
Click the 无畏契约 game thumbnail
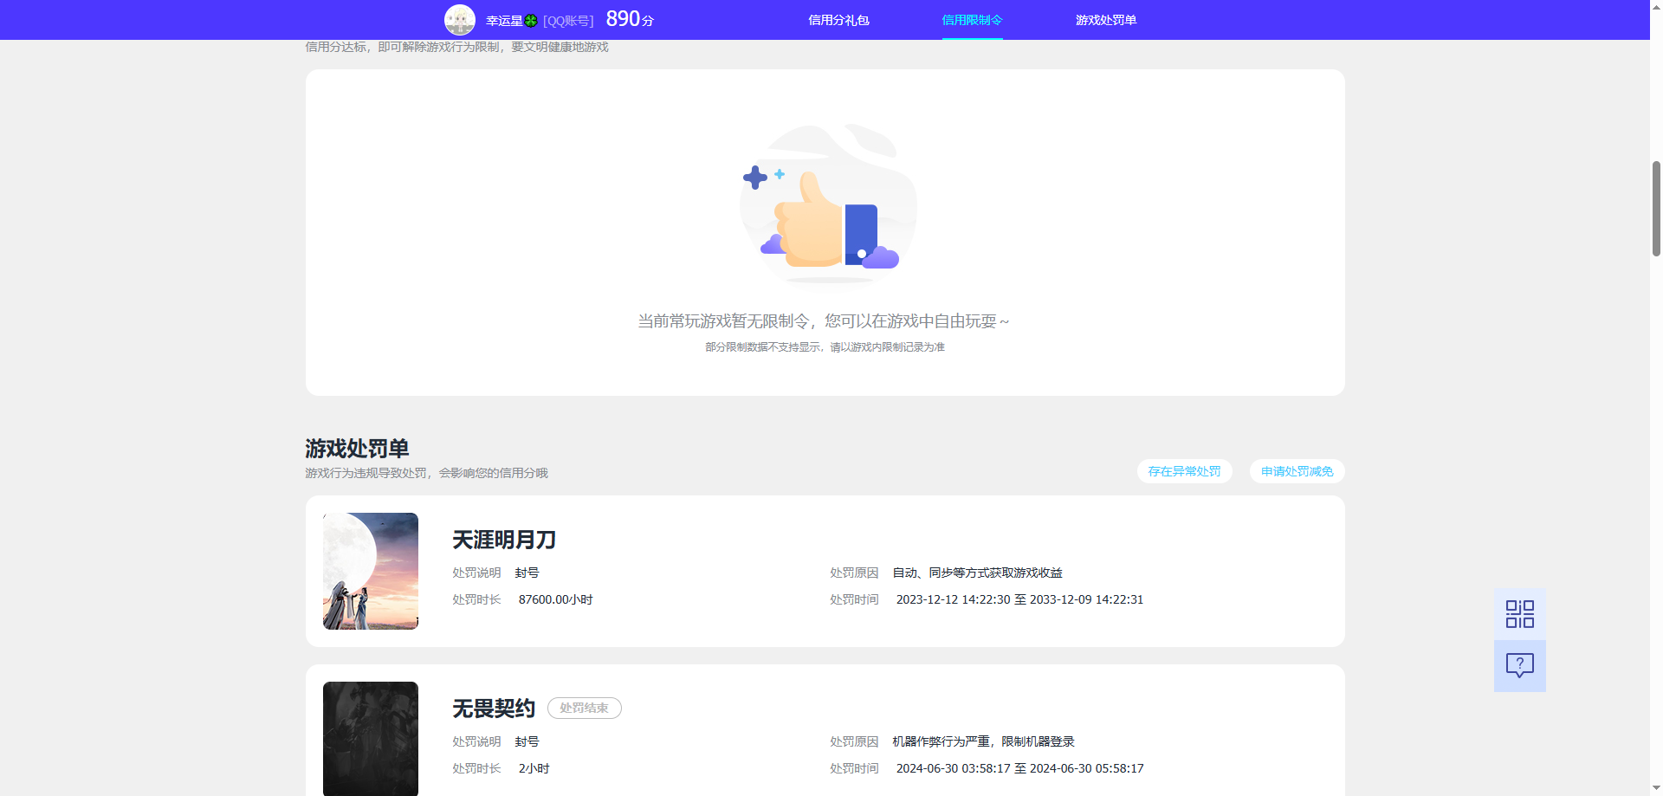coord(371,739)
